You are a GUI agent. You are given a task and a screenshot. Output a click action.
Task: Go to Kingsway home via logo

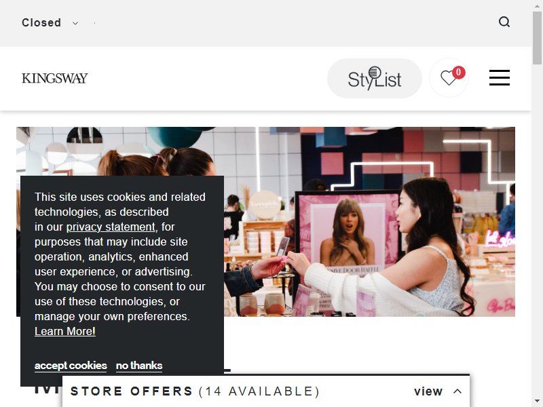tap(55, 78)
